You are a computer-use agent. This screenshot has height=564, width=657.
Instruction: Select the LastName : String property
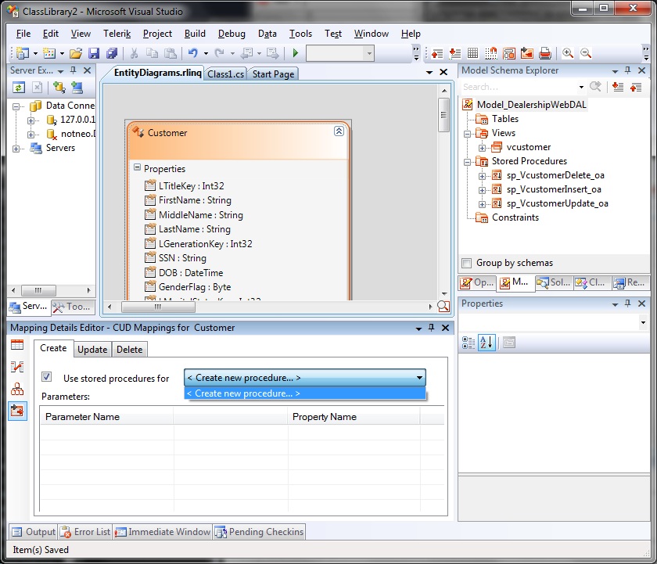click(x=195, y=229)
